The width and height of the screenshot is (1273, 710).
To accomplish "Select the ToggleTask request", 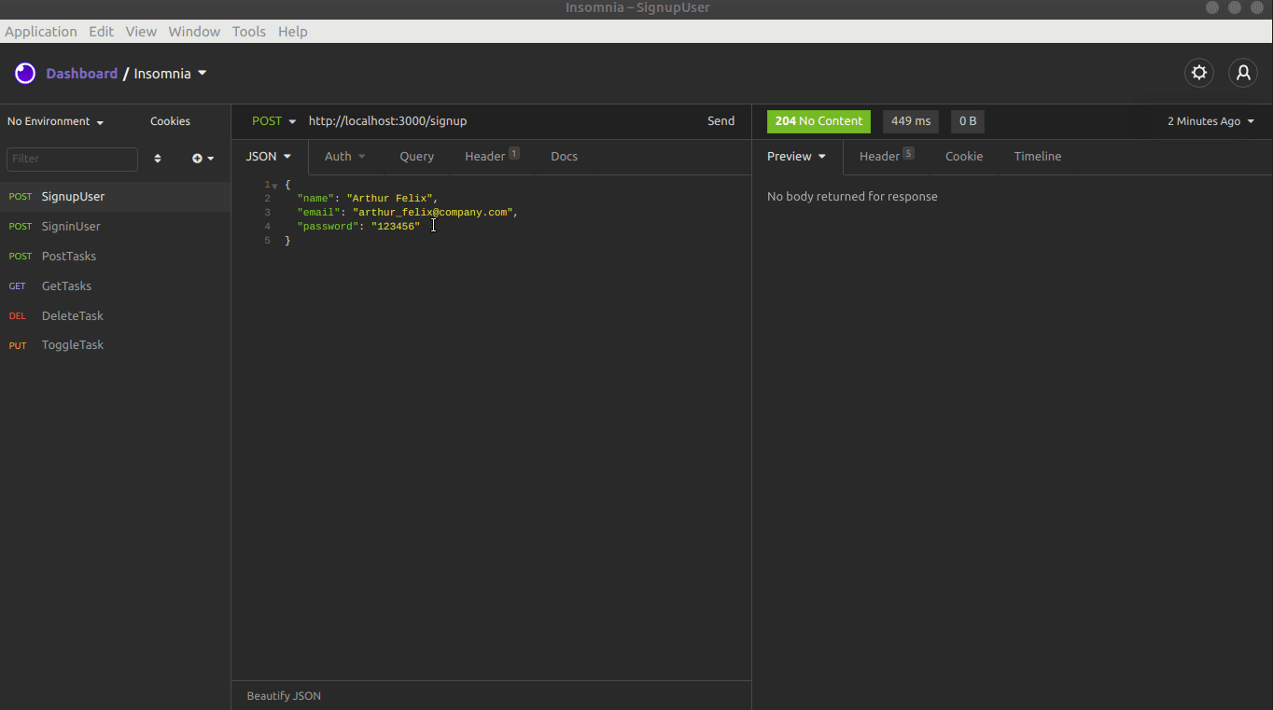I will click(115, 345).
